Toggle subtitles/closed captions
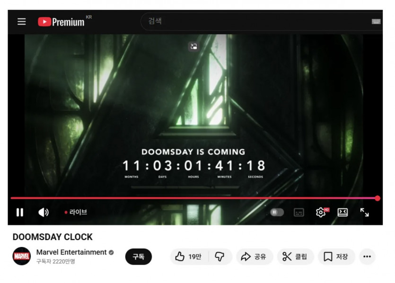395x283 pixels. click(x=299, y=212)
